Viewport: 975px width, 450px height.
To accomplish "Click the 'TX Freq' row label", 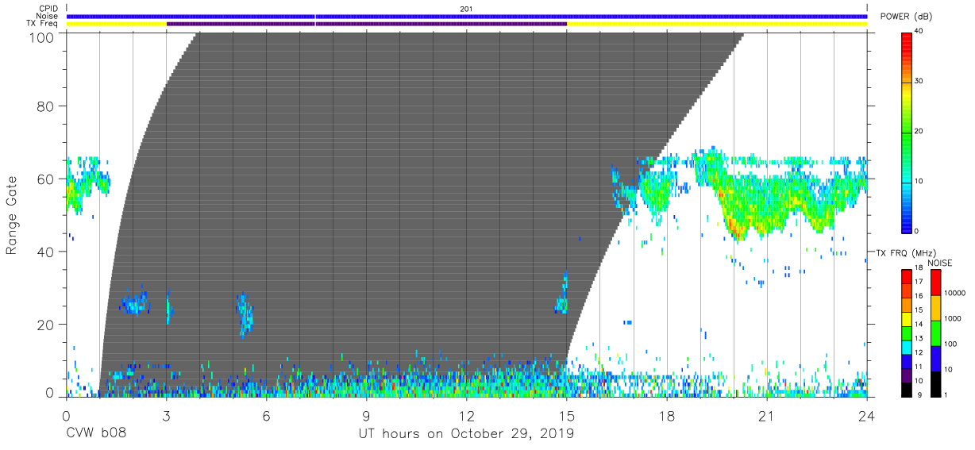I will click(44, 24).
